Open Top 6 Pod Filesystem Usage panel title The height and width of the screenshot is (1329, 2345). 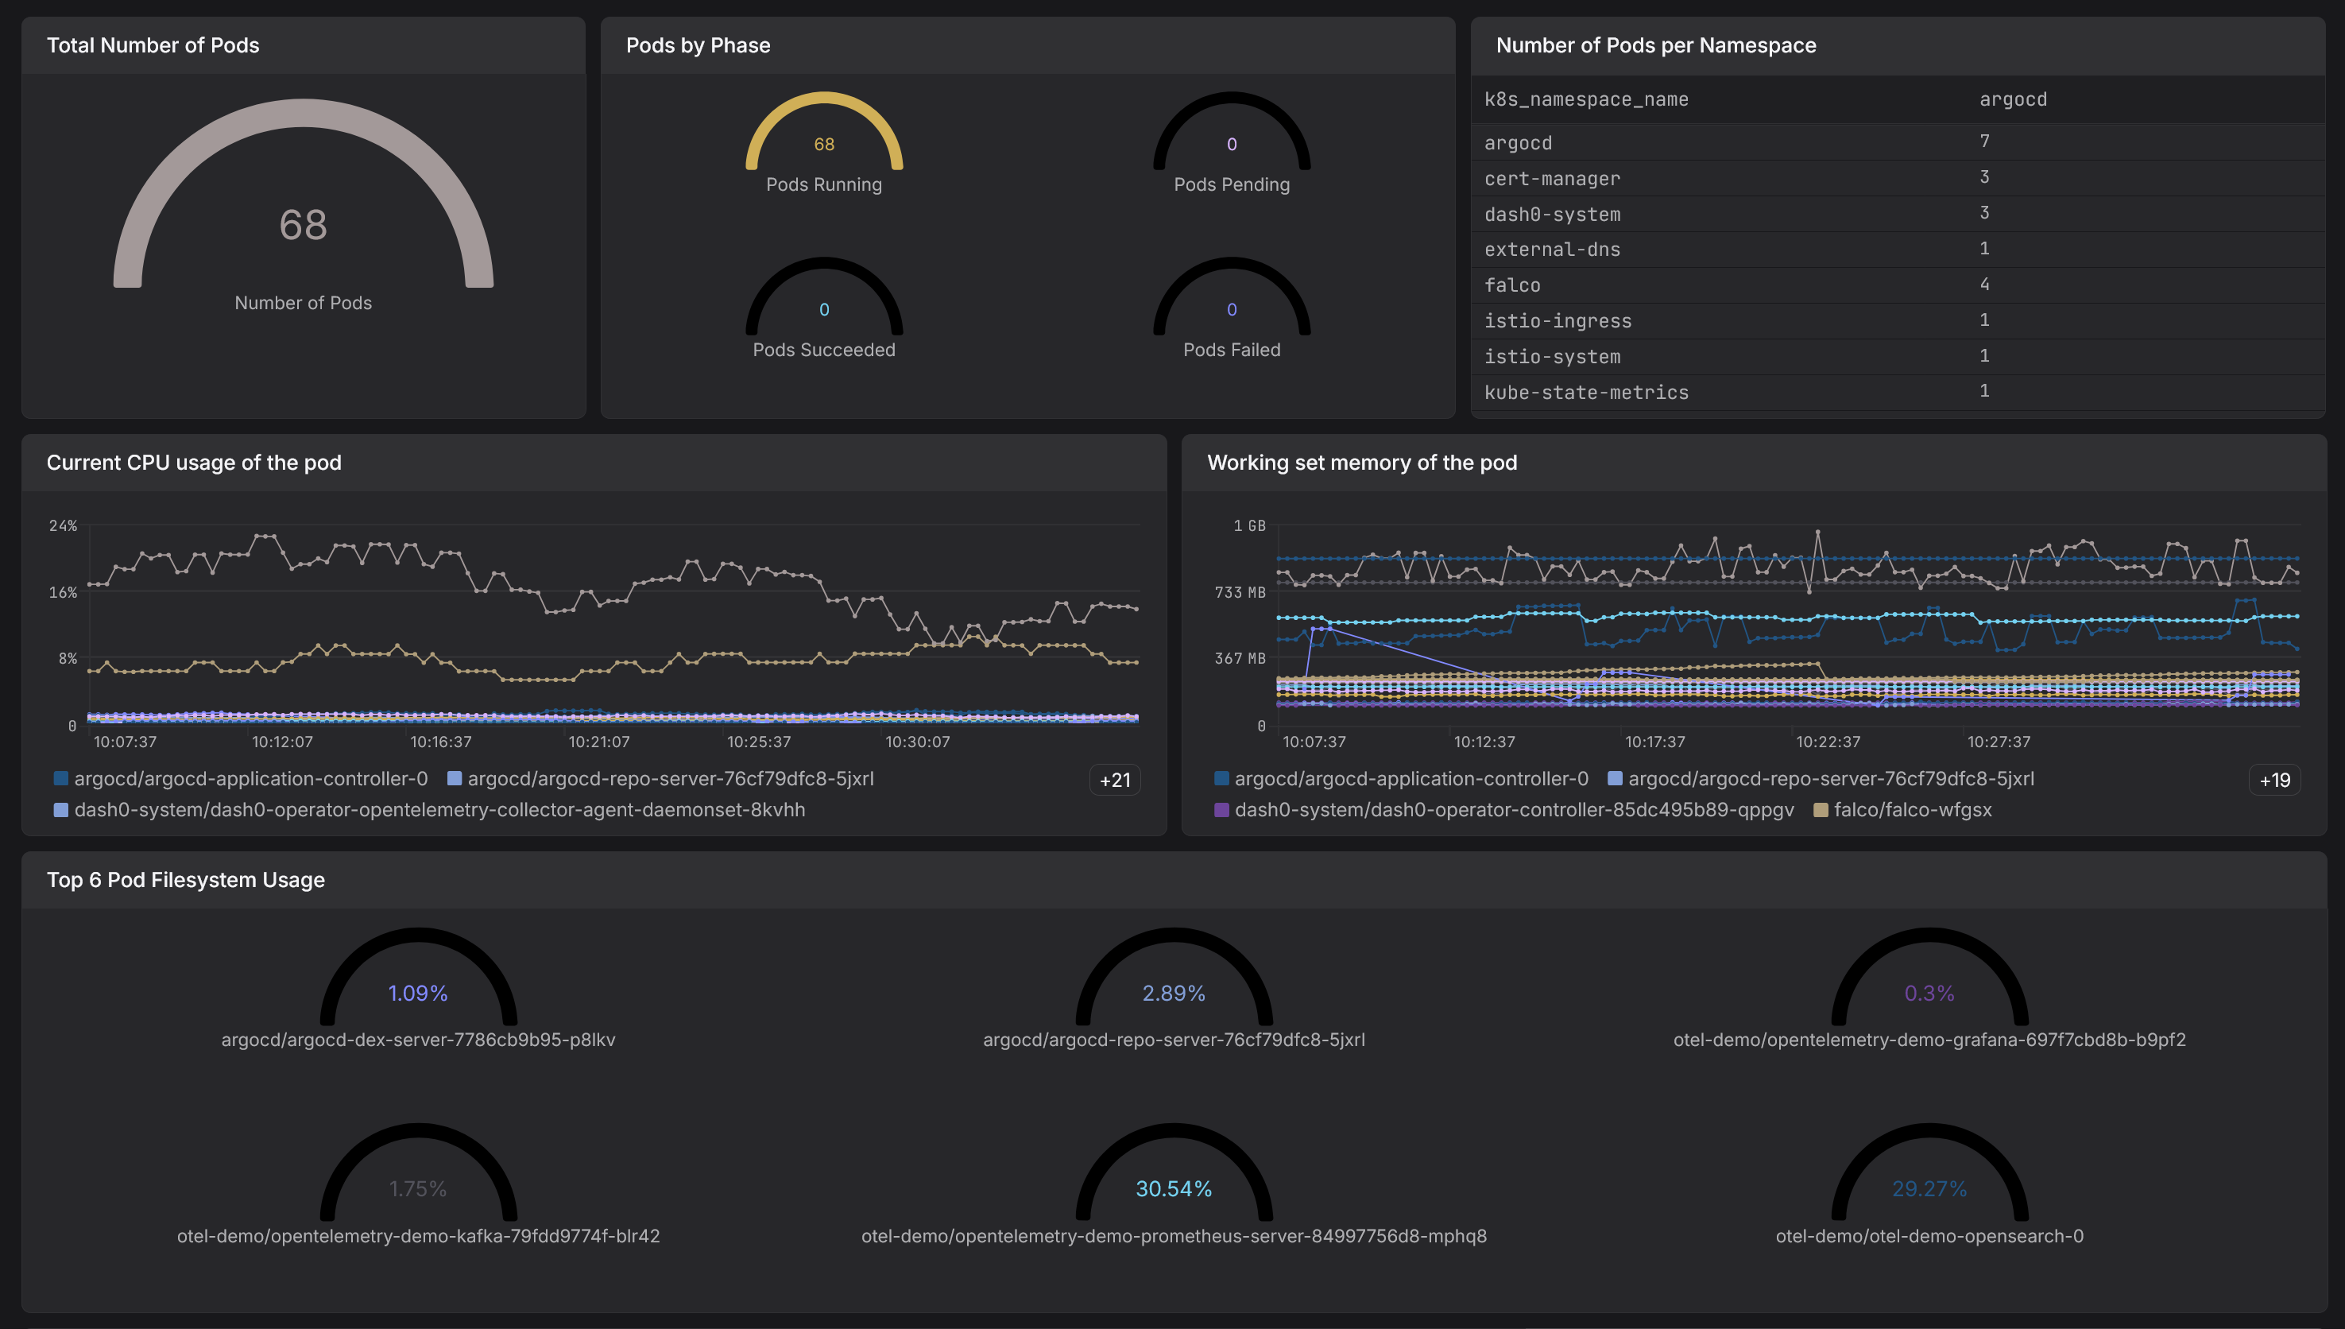coord(185,880)
